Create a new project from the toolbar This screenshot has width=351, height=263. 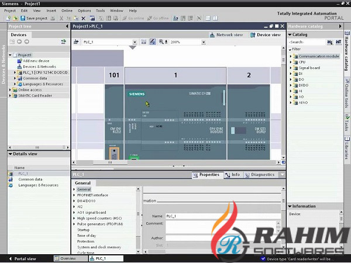coord(8,18)
